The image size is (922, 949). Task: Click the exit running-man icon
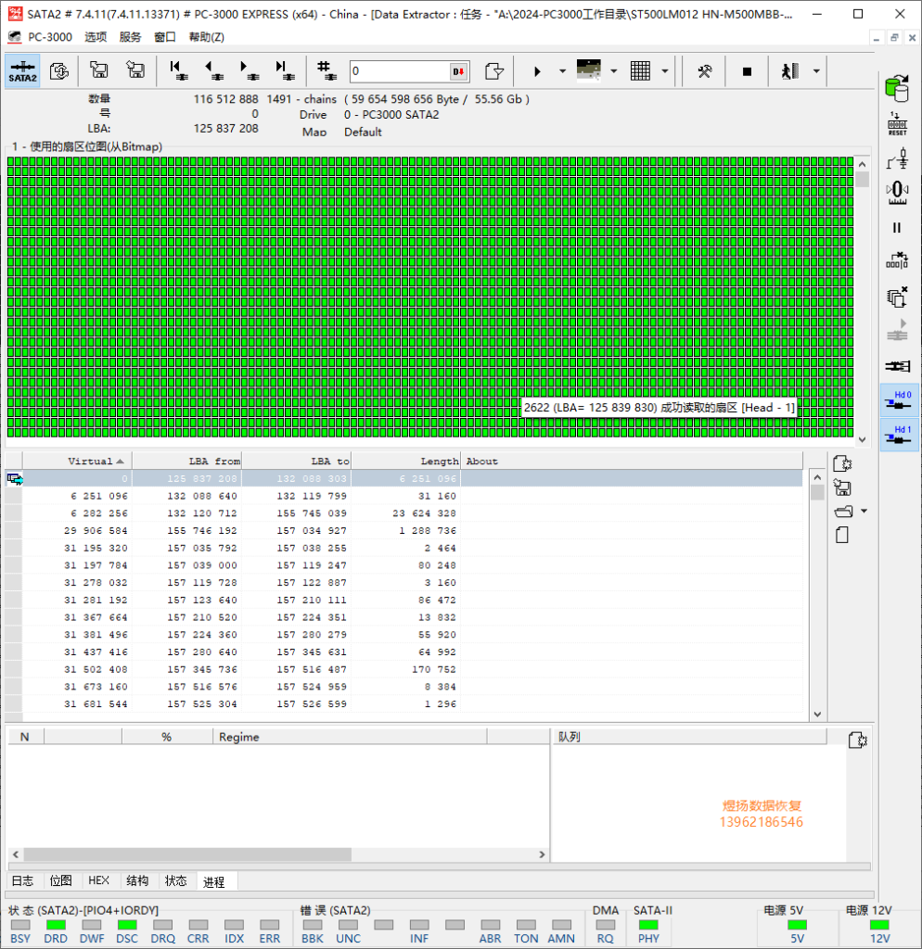pos(790,70)
